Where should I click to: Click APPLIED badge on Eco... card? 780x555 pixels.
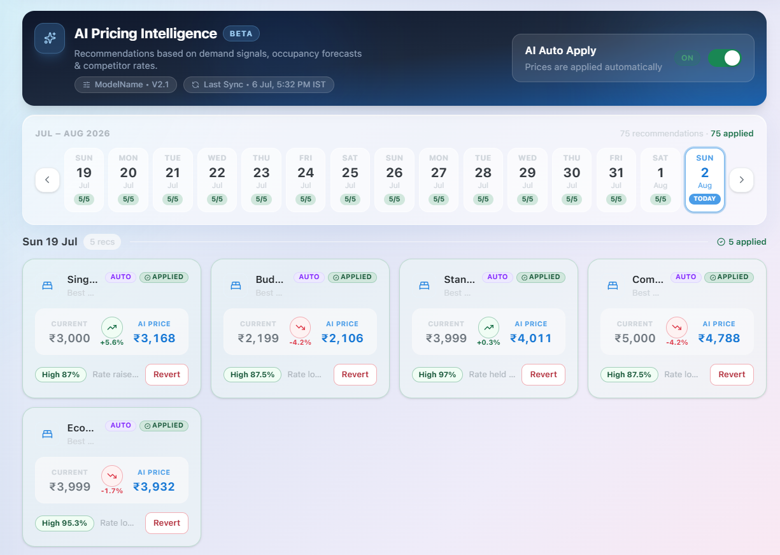(x=164, y=426)
